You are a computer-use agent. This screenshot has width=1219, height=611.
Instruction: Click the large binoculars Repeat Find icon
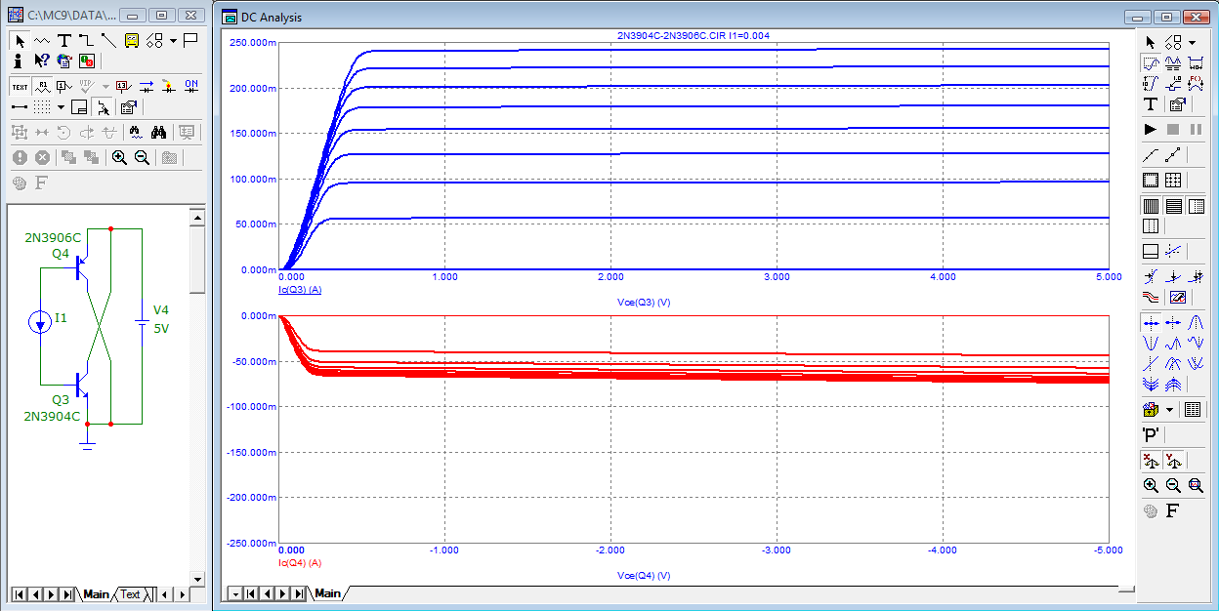159,132
